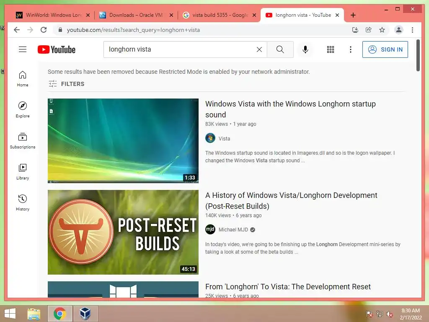Image resolution: width=429 pixels, height=322 pixels.
Task: Click title 'Windows Vista with the Windows Longhorn startup sound'
Action: click(291, 109)
